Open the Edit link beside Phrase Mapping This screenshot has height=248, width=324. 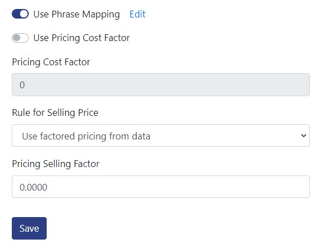tap(137, 14)
